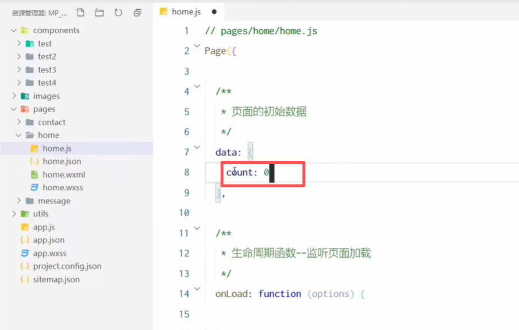The image size is (519, 330).
Task: Collapse all folders icon in explorer
Action: pyautogui.click(x=137, y=13)
